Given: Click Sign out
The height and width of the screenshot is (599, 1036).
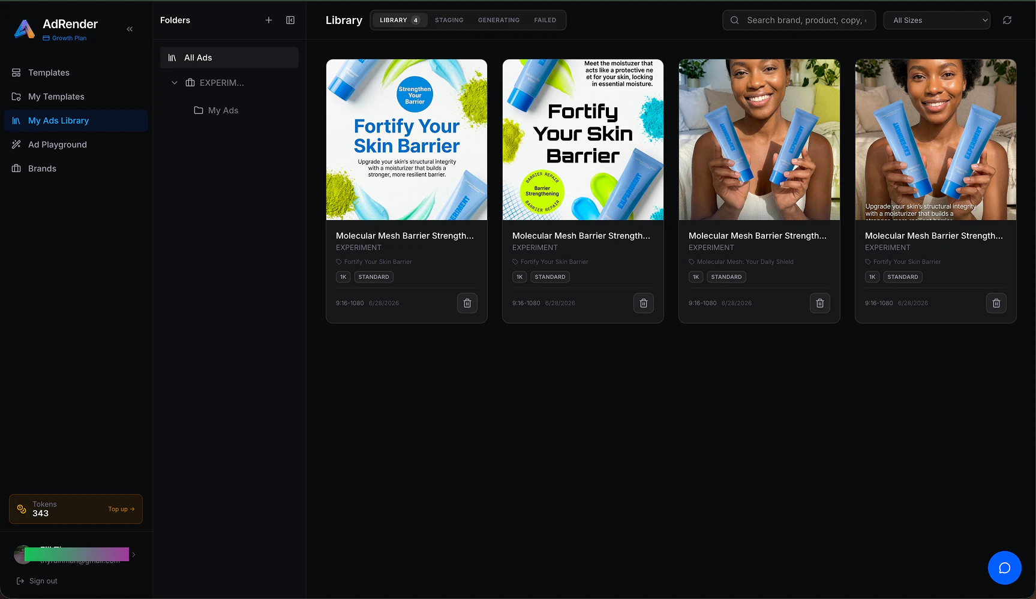Looking at the screenshot, I should (x=37, y=581).
